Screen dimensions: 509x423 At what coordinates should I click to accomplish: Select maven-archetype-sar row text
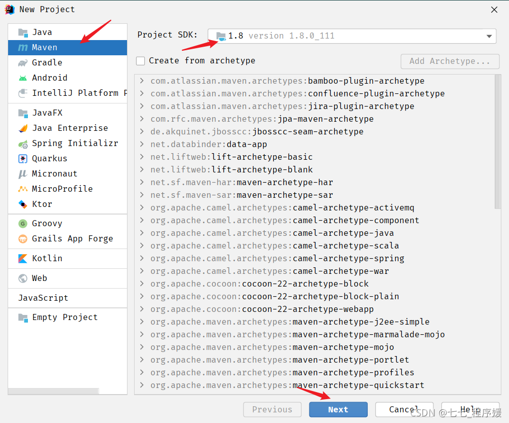coord(242,195)
